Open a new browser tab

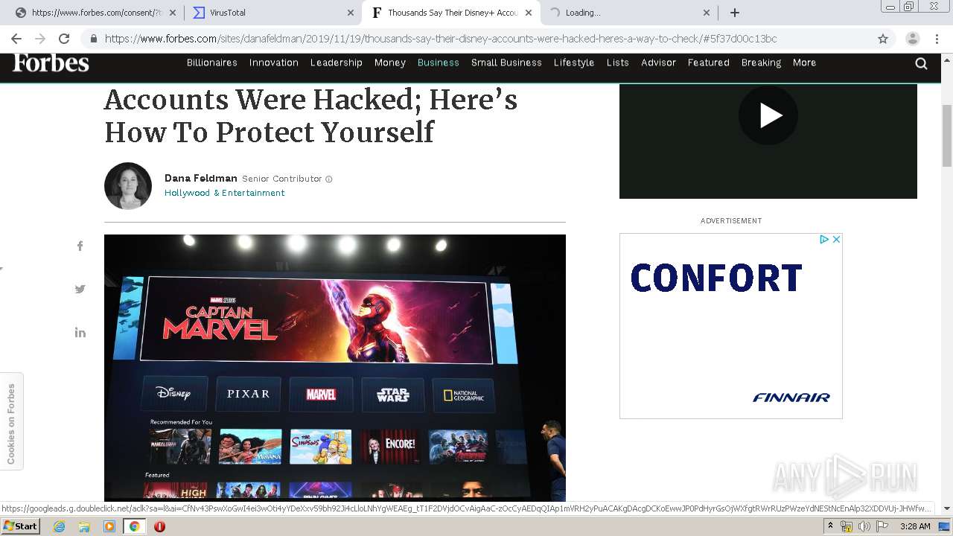[x=735, y=13]
